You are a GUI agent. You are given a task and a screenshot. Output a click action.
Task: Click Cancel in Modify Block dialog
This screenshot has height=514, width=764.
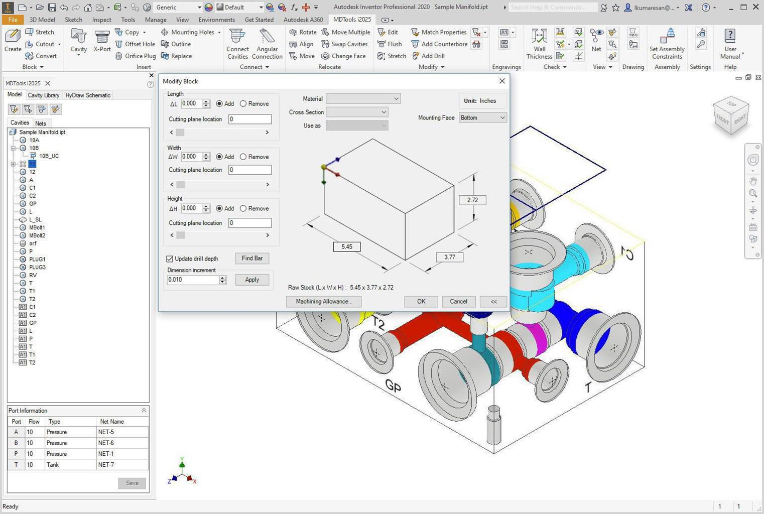[458, 302]
